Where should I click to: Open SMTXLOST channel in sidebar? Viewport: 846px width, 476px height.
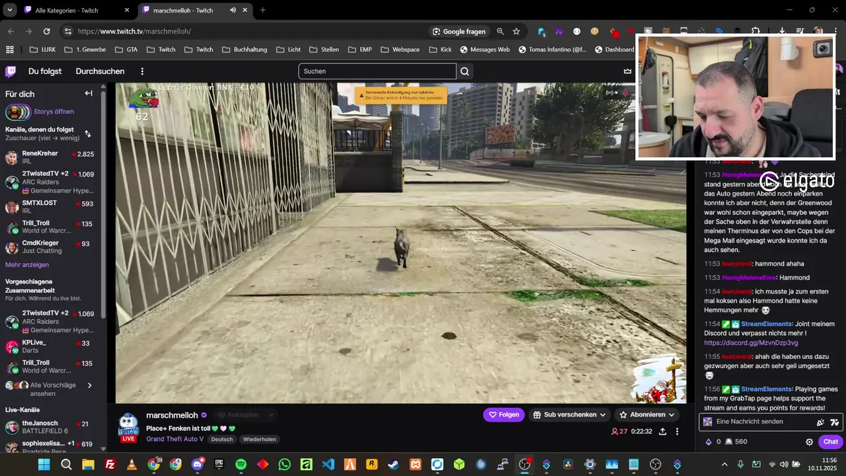click(x=53, y=207)
